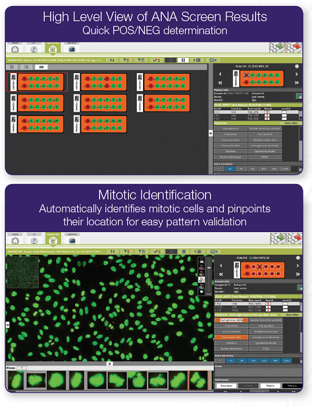Viewport: 312px width, 406px height.
Task: Click Show Atlas in the lower Patterns header
Action: pyautogui.click(x=292, y=314)
